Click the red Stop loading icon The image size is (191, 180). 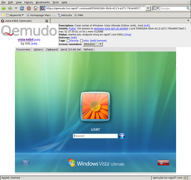29,8
